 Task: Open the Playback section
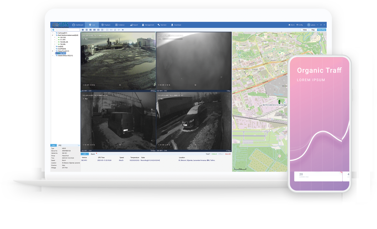tap(106, 25)
